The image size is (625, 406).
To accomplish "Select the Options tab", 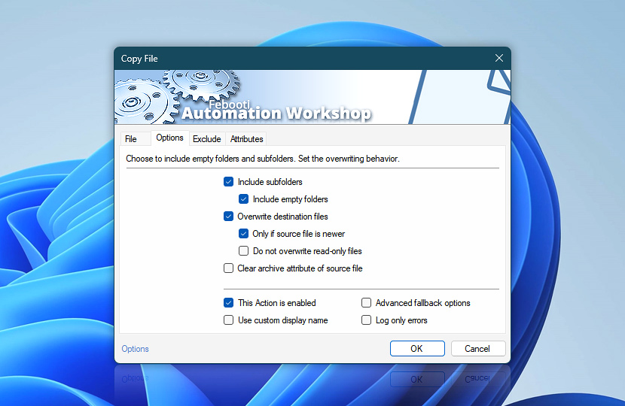I will pos(169,138).
